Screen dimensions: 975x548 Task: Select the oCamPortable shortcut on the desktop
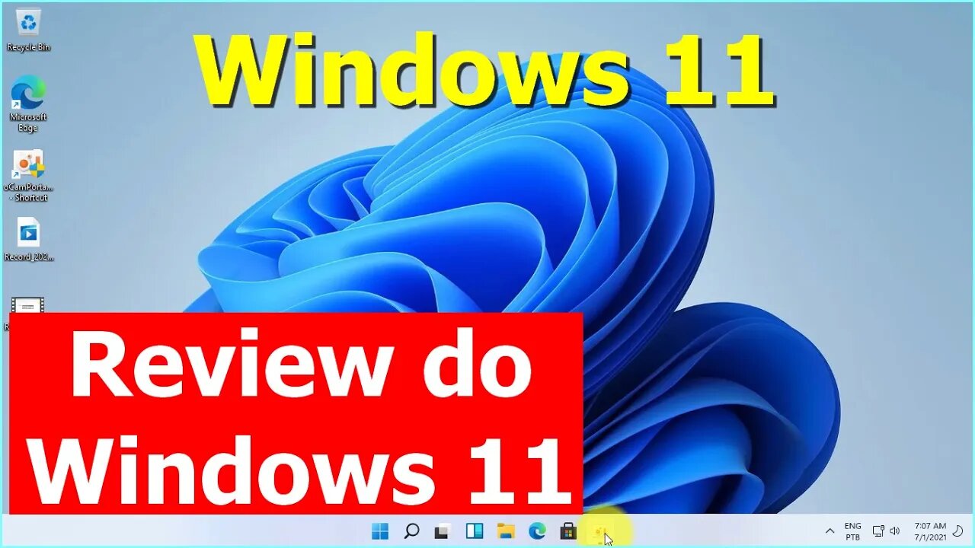[28, 176]
